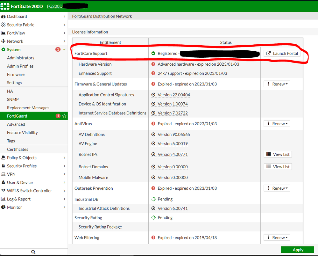The height and width of the screenshot is (256, 318).
Task: Open Replacement Messages
Action: [x=34, y=108]
